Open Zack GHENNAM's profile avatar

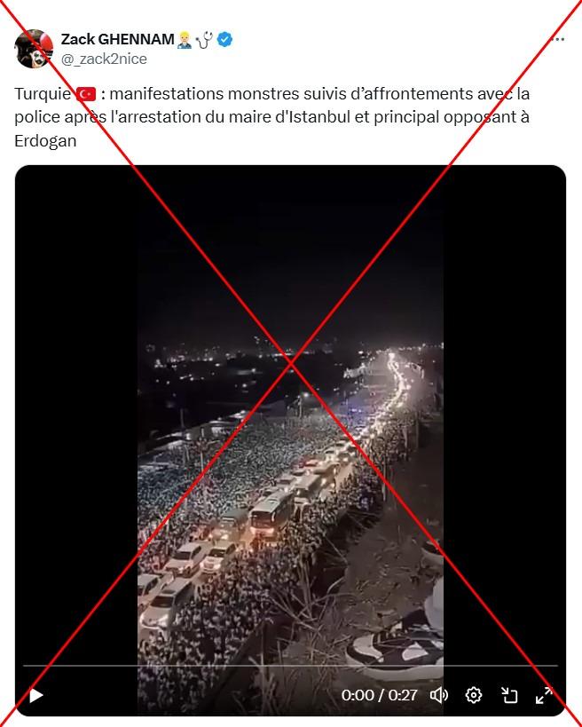click(34, 49)
